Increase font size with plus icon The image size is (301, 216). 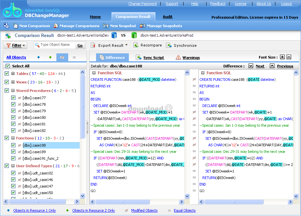pyautogui.click(x=282, y=57)
